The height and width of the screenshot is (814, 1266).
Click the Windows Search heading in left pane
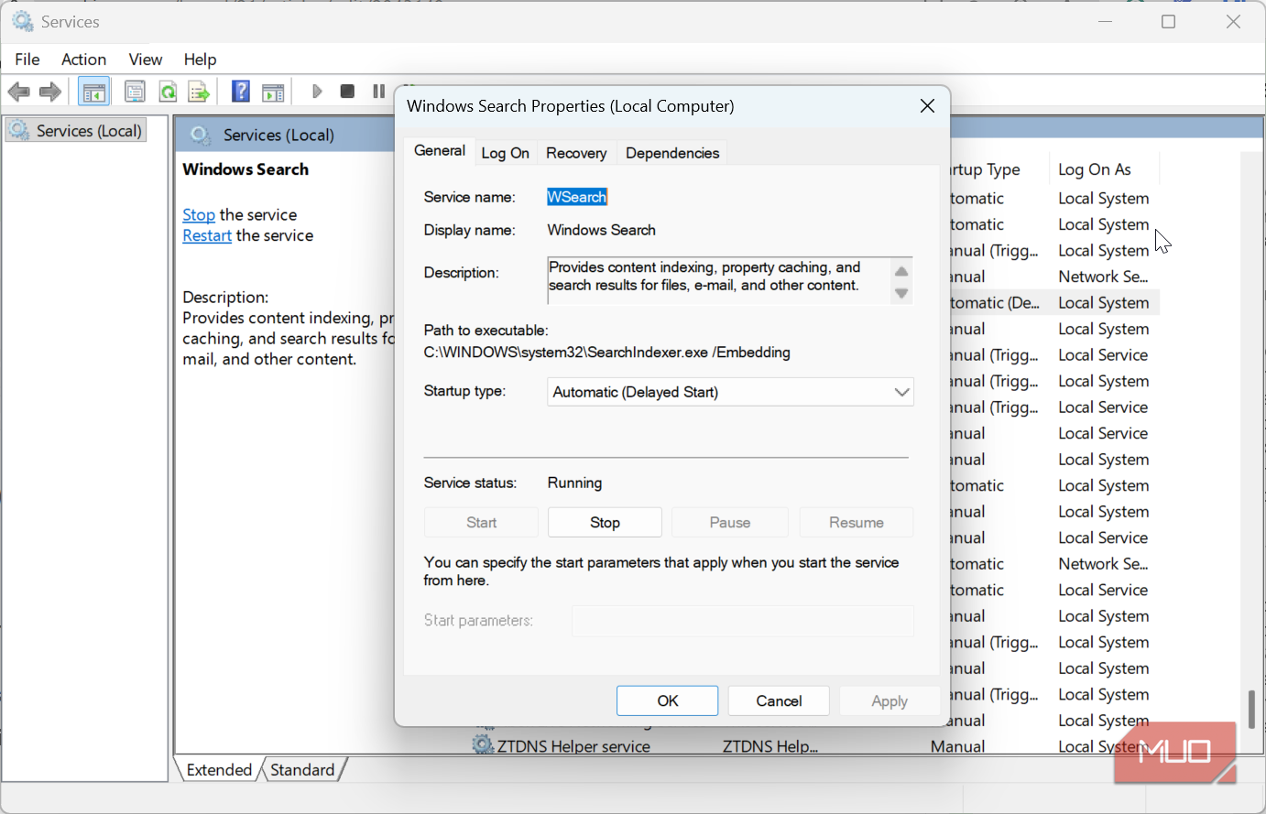(x=246, y=169)
